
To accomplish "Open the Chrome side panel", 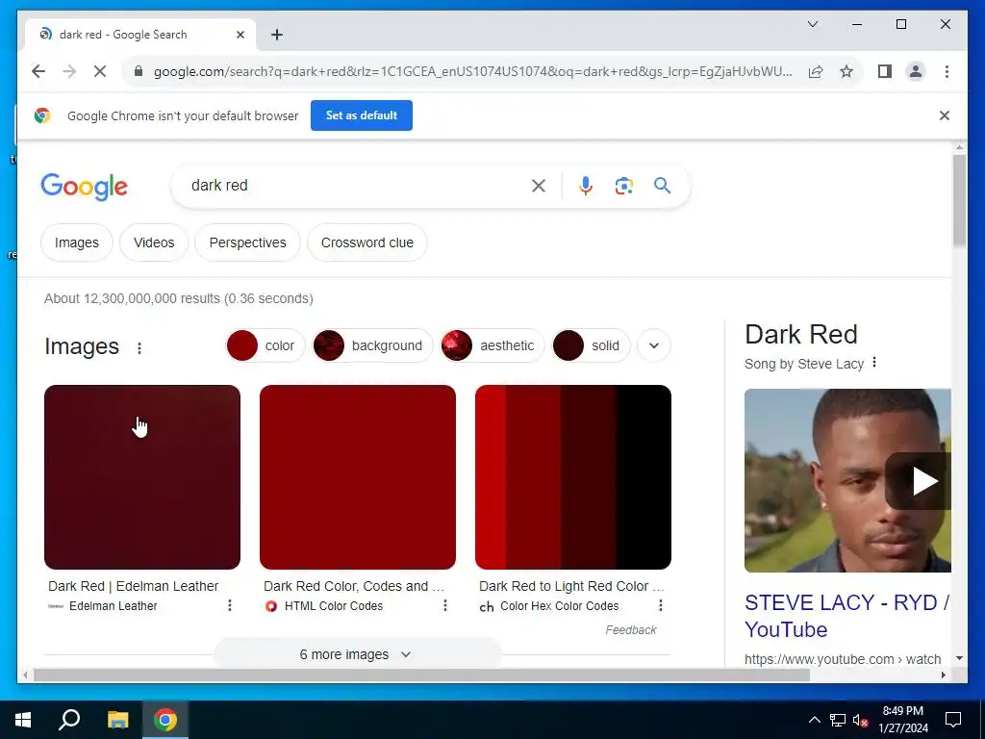I will coord(885,71).
